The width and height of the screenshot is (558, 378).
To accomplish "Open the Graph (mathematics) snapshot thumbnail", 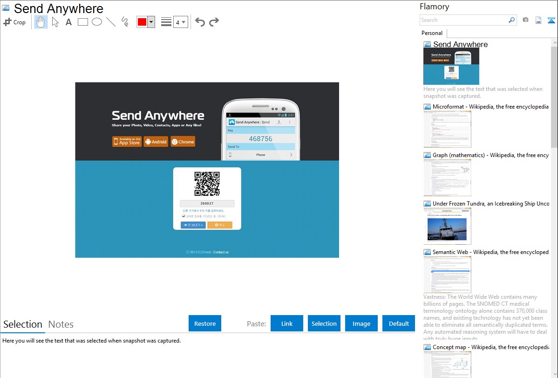I will click(447, 178).
